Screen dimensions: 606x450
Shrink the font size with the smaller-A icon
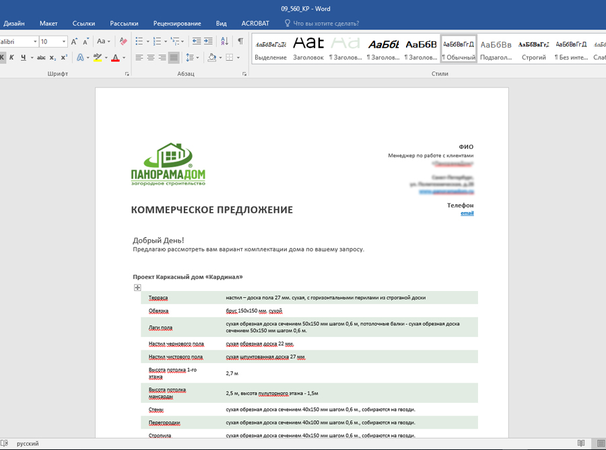tap(86, 41)
